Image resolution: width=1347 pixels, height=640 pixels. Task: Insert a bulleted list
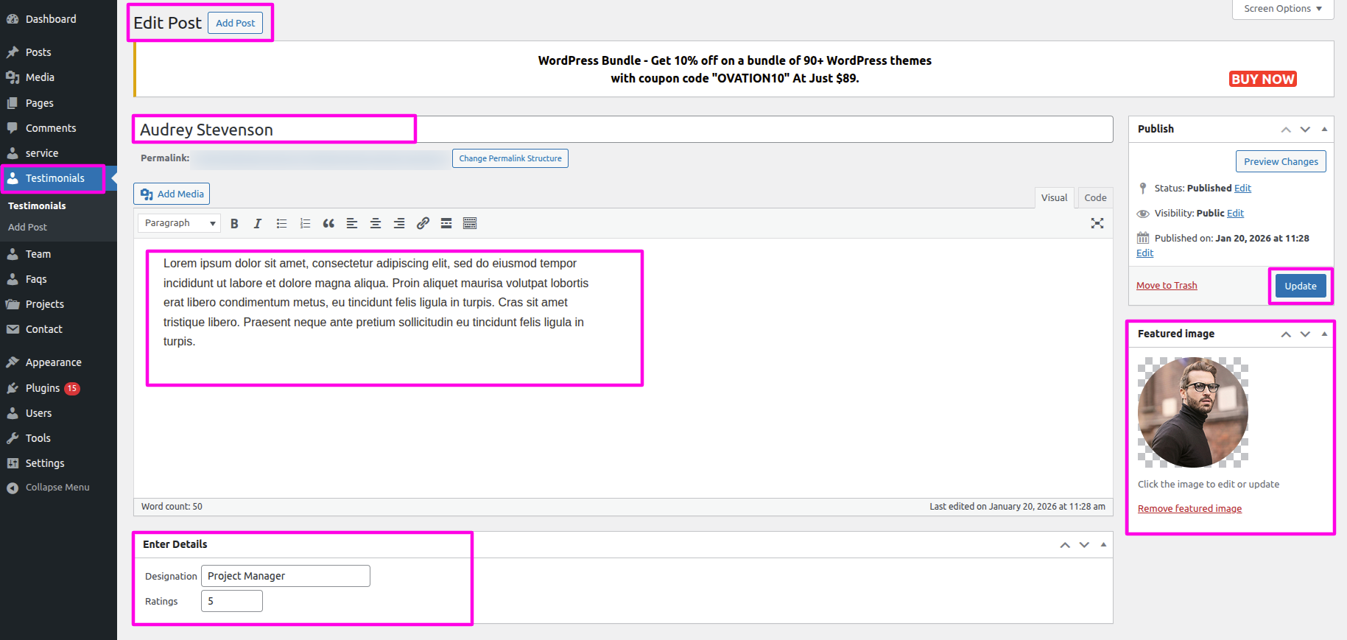click(281, 224)
